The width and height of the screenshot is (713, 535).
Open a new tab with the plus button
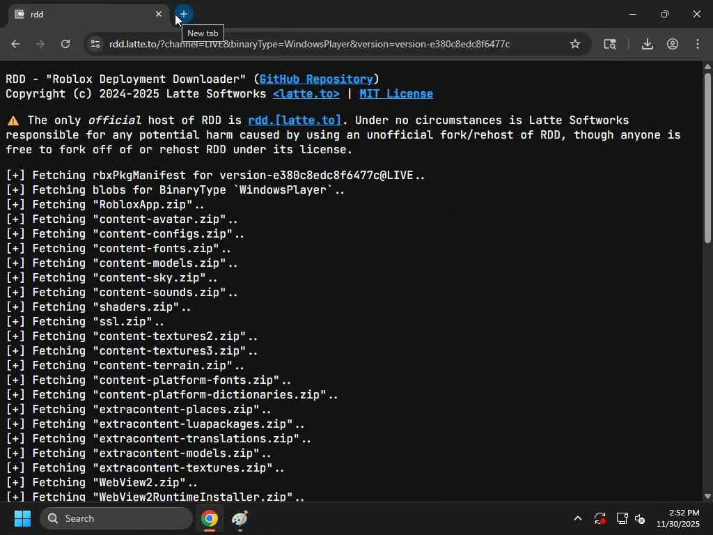(184, 14)
